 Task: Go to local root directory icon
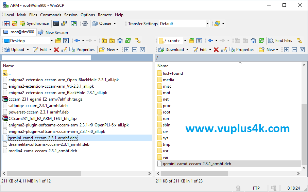click(112, 41)
